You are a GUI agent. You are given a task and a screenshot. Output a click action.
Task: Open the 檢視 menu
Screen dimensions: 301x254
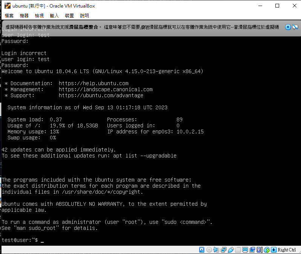[39, 16]
